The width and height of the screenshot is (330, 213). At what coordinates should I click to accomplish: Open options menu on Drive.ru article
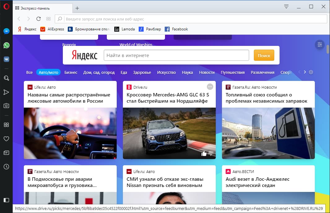pyautogui.click(x=210, y=87)
